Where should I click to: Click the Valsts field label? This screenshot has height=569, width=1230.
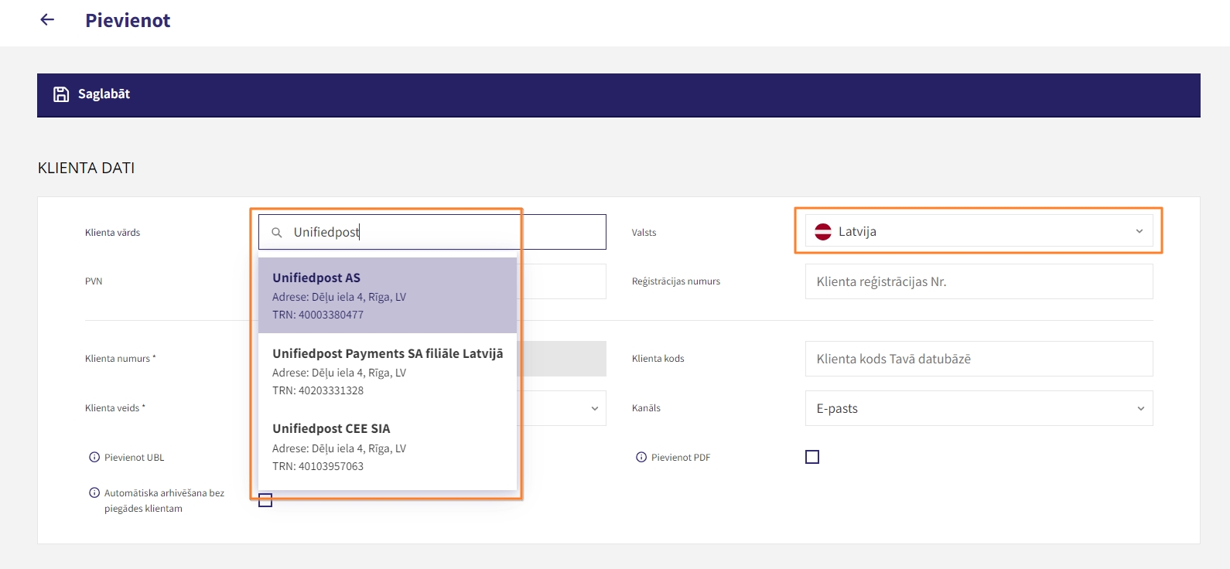pyautogui.click(x=644, y=233)
